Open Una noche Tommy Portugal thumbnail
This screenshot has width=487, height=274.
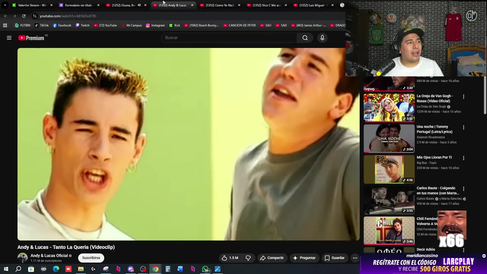389,139
